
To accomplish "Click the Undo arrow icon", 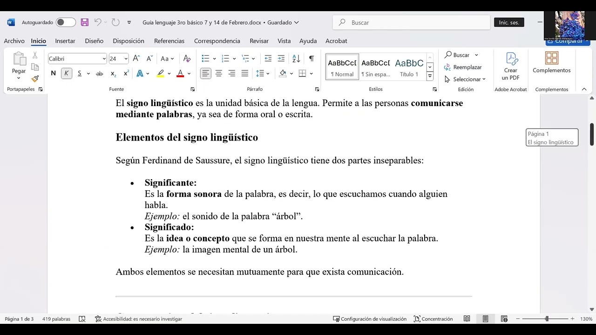I will (98, 22).
